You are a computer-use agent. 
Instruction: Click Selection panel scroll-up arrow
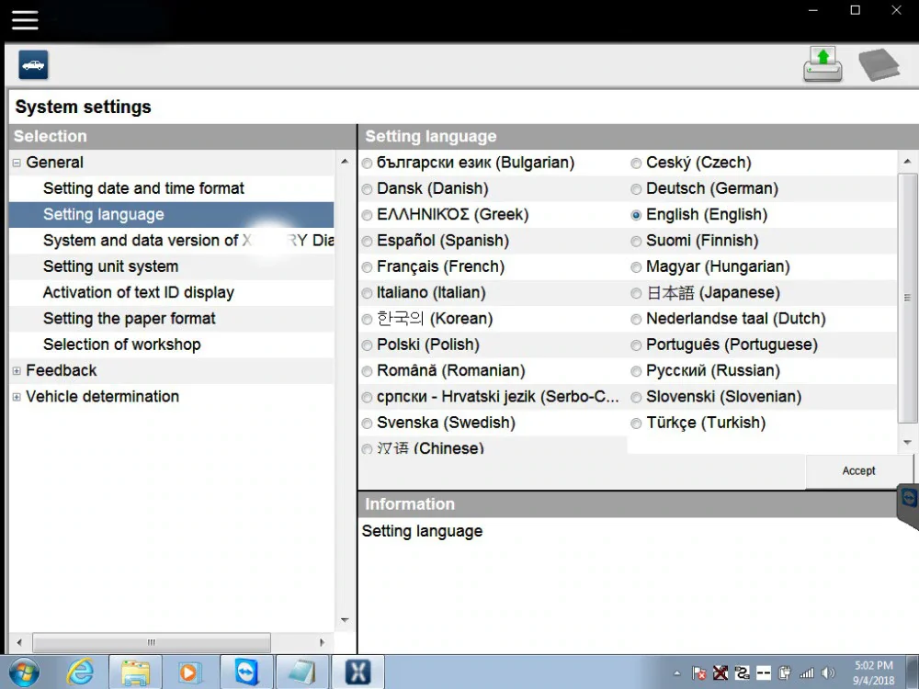(x=345, y=161)
